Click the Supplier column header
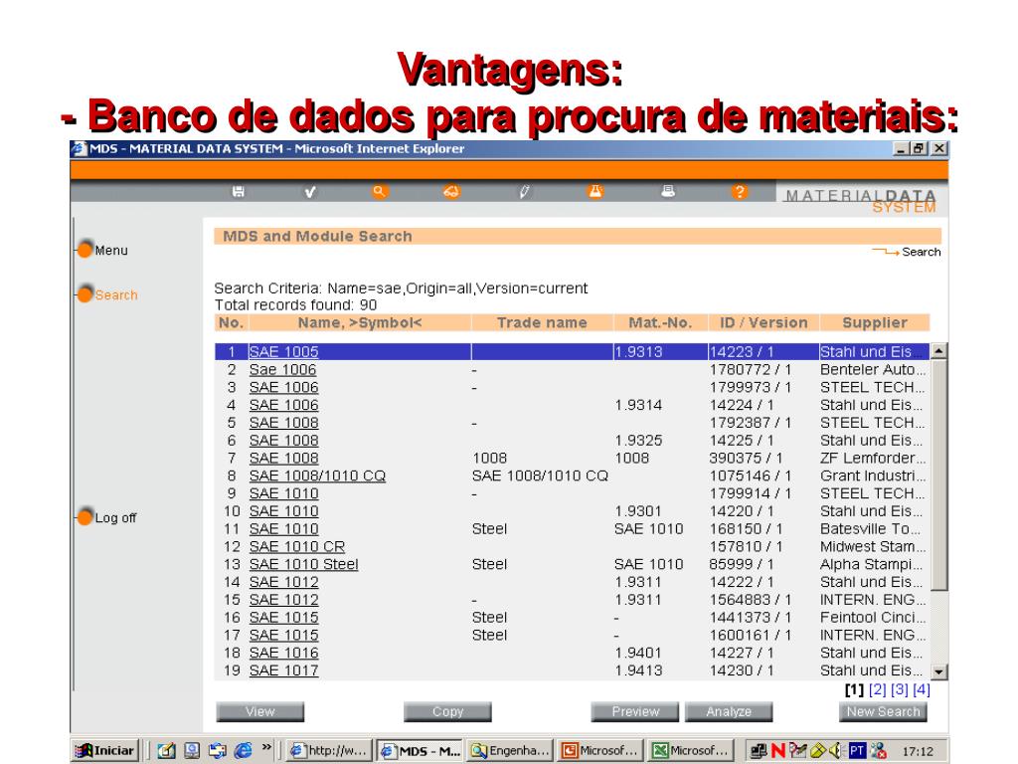This screenshot has width=1018, height=764. tap(875, 323)
